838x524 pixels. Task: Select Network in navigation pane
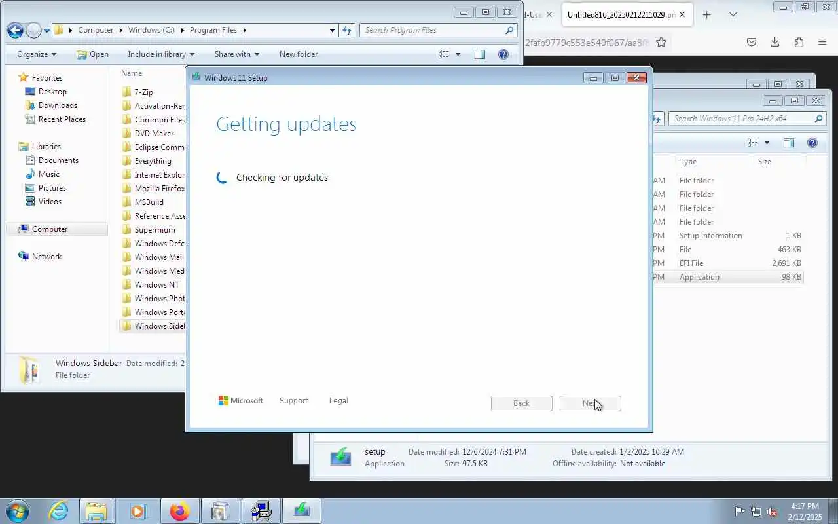point(46,257)
